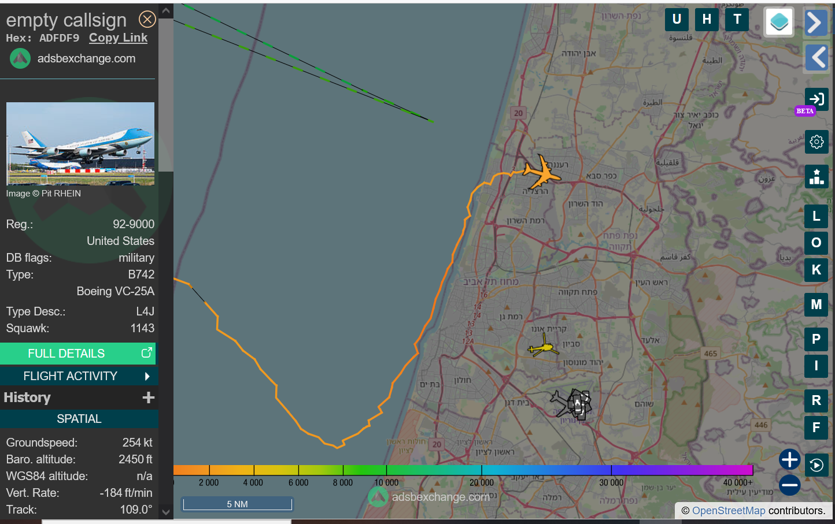Zoom in with the plus button
Viewport: 835px width, 524px height.
click(789, 460)
